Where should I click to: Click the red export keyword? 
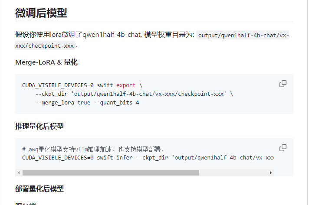tap(126, 85)
